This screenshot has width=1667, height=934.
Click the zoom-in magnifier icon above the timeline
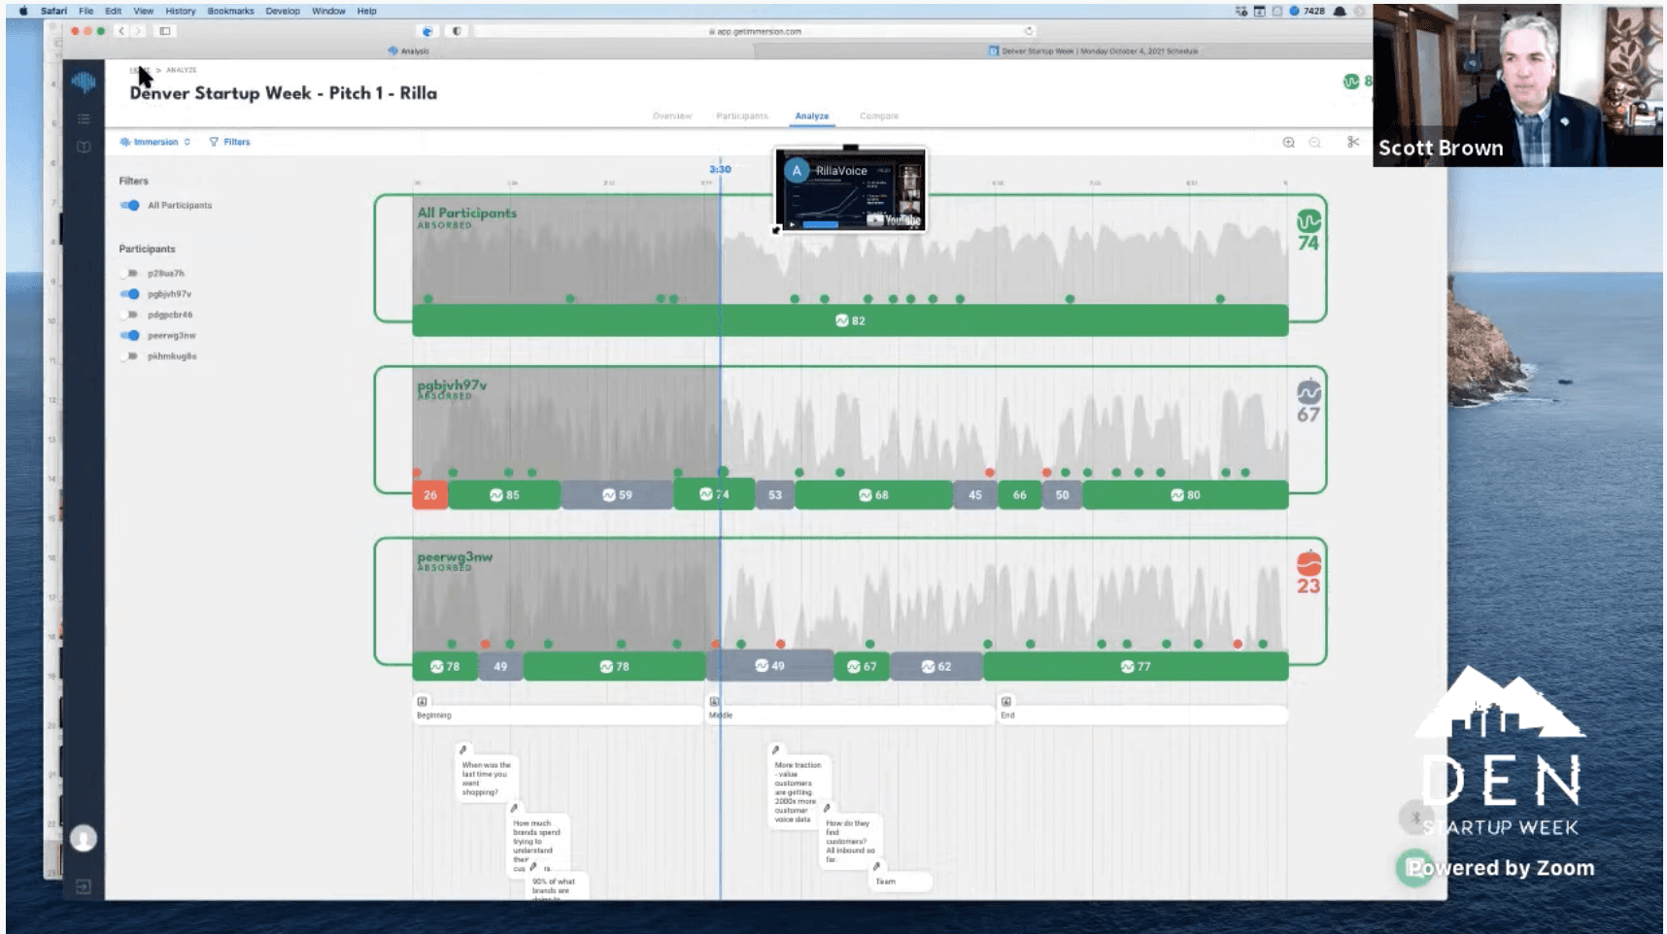(1290, 142)
